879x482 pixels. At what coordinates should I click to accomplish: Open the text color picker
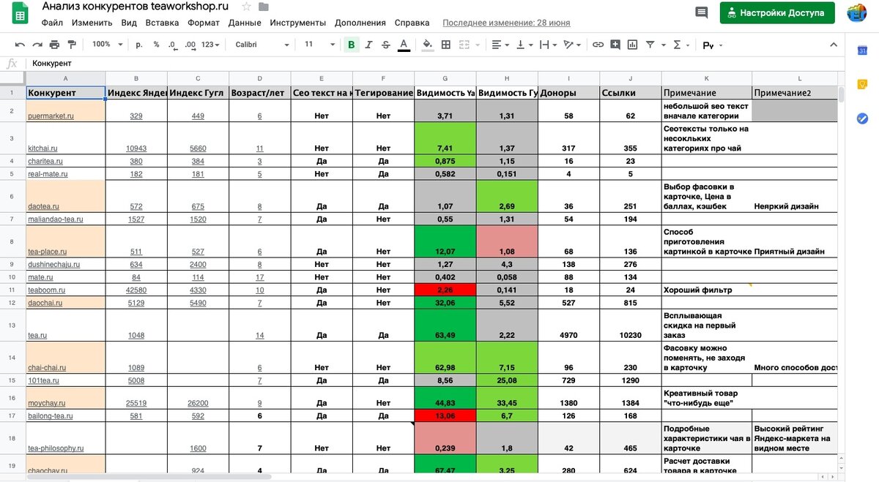pos(404,45)
